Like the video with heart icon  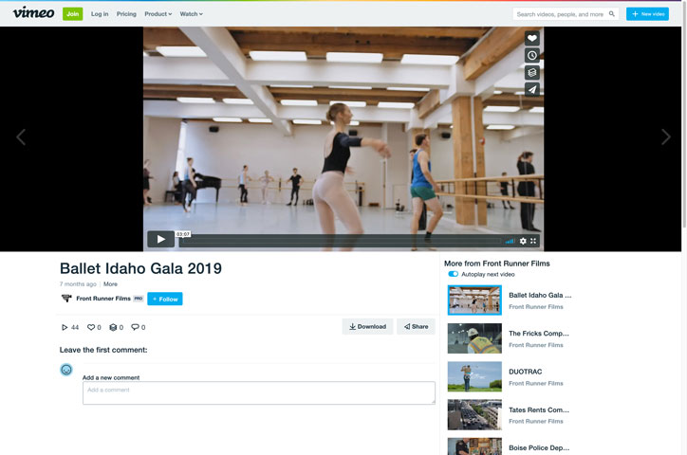coord(532,39)
